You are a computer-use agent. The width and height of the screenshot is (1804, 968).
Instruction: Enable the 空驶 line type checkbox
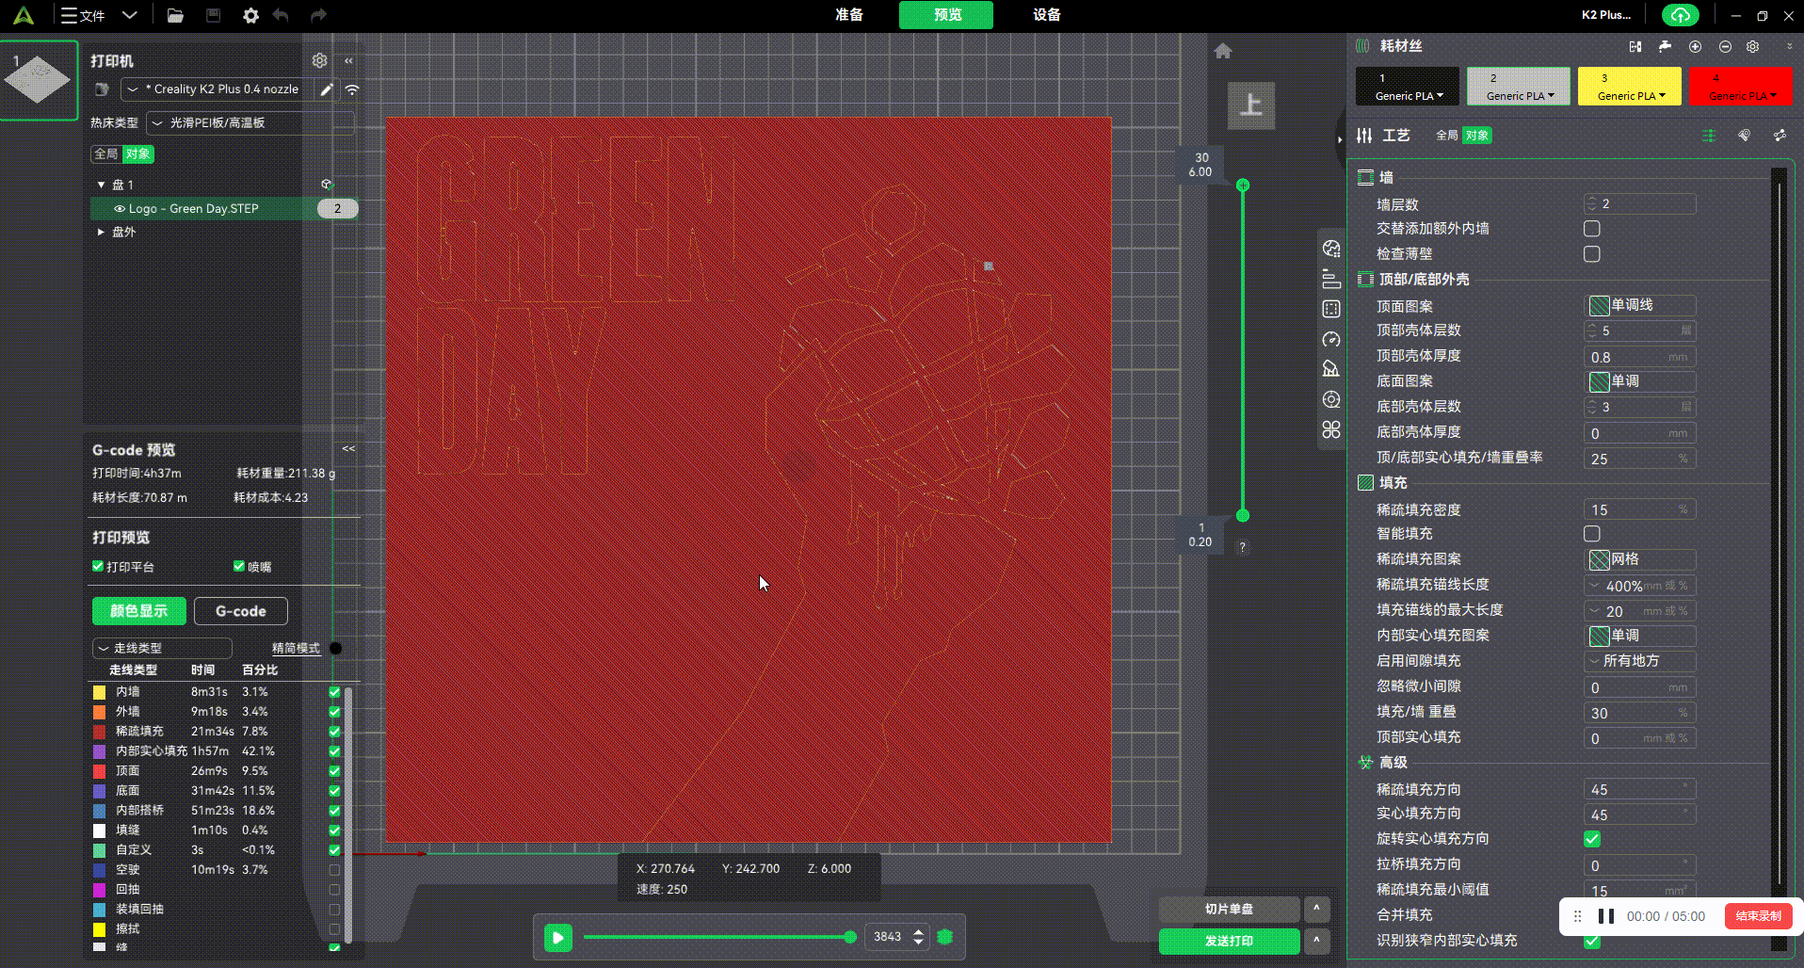(334, 870)
